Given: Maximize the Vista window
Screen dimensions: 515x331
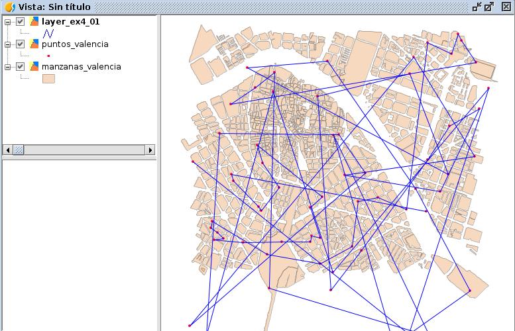Looking at the screenshot, I should 489,7.
